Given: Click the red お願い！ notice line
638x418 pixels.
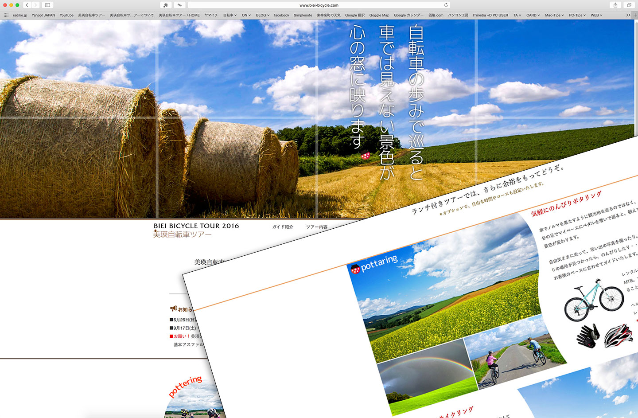Looking at the screenshot, I should pyautogui.click(x=185, y=336).
